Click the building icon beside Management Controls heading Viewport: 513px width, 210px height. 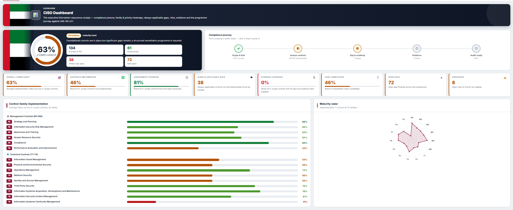8,116
